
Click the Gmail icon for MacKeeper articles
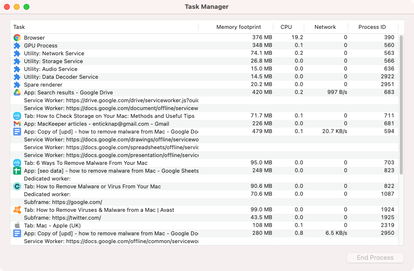click(x=17, y=124)
